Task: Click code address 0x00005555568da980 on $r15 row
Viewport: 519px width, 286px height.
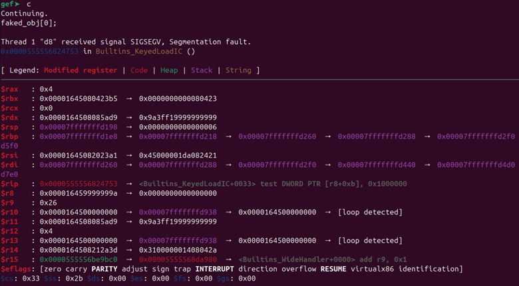Action: click(x=178, y=259)
